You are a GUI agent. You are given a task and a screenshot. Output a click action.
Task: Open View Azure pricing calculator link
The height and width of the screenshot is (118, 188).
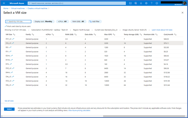point(79,111)
